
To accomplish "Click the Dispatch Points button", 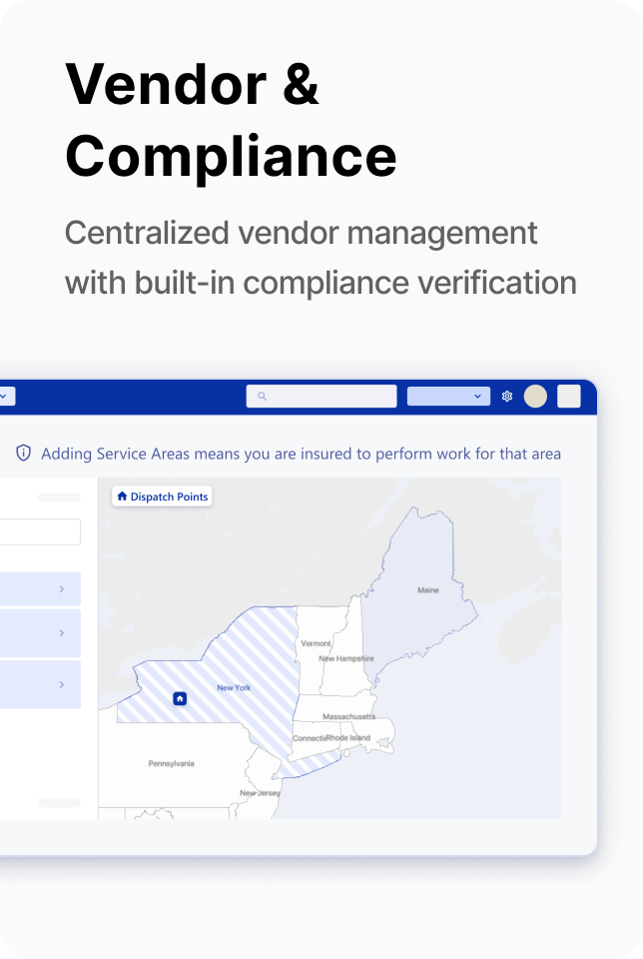I will coord(162,496).
